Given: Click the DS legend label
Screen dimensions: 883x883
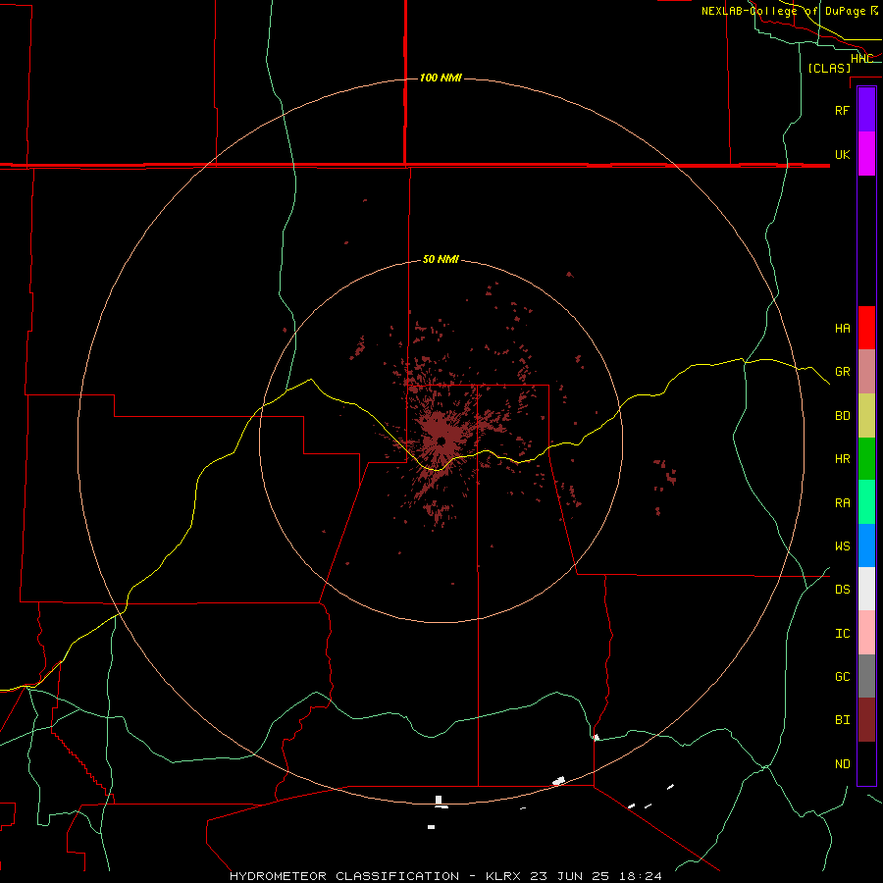Looking at the screenshot, I should [842, 590].
